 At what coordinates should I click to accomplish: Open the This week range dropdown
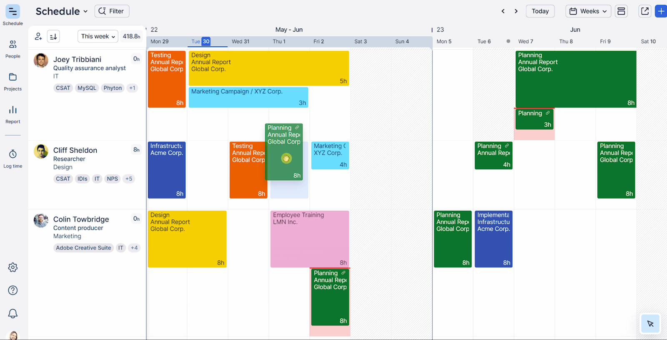(x=98, y=37)
